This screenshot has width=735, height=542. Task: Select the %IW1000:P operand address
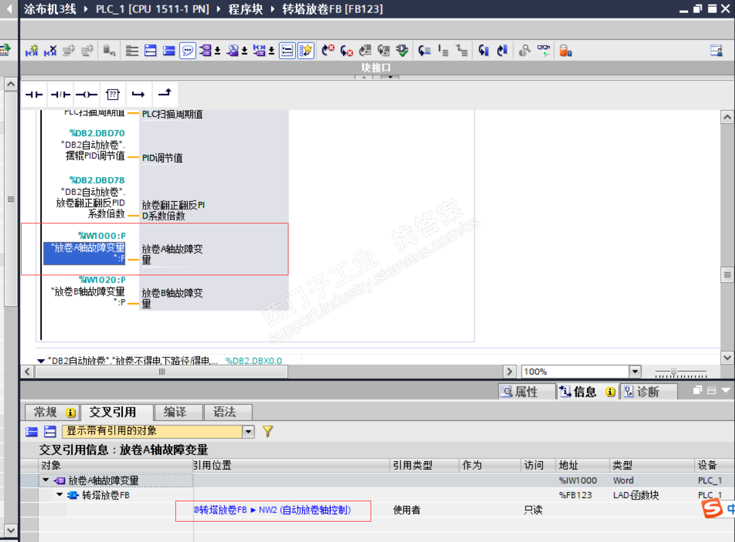point(102,236)
